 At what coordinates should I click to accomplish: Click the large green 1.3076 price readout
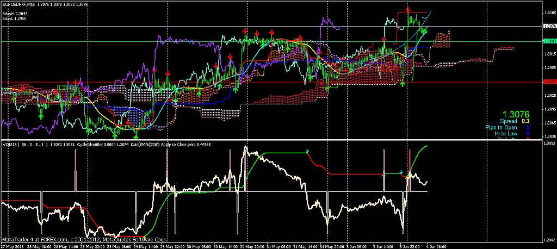point(515,114)
